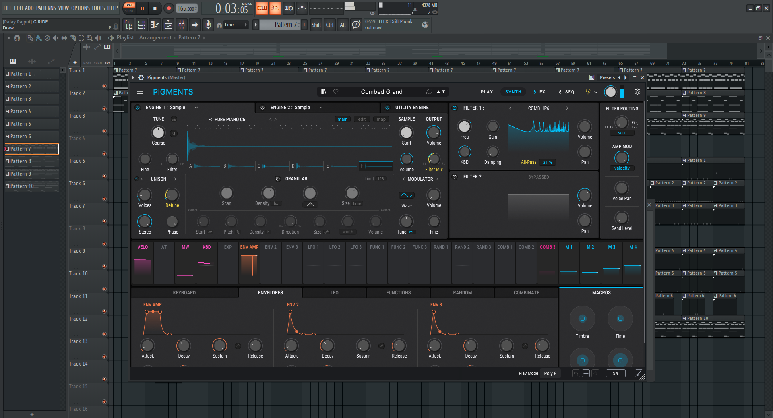
Task: Open Pigments settings gear
Action: tap(637, 92)
